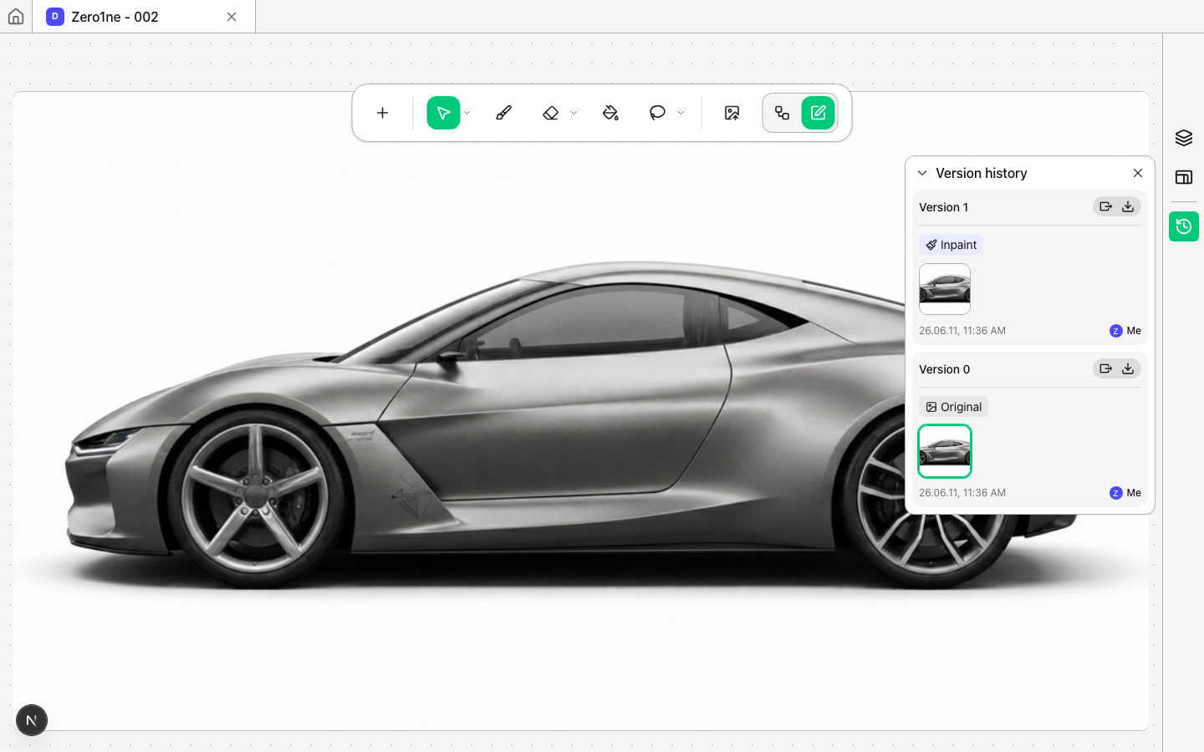Switch to the green edit mode toggle
Image resolution: width=1204 pixels, height=752 pixels.
(819, 113)
